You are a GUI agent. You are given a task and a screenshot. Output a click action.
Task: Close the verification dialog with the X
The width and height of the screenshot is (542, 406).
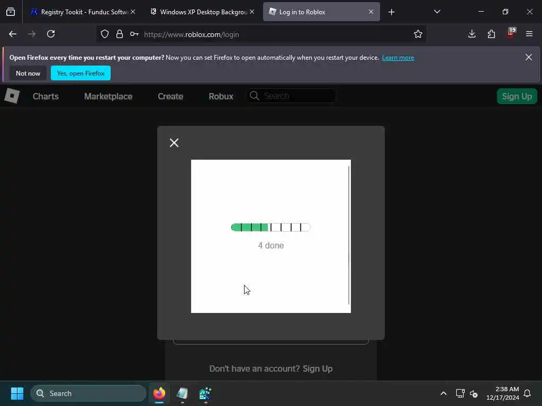174,143
